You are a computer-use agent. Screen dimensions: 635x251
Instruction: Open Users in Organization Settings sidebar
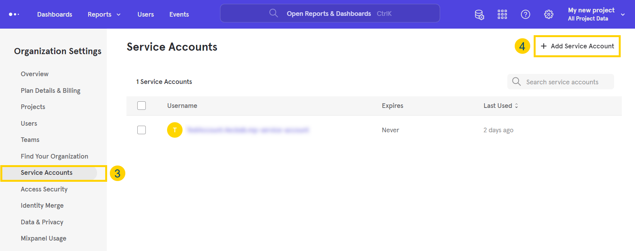[29, 123]
